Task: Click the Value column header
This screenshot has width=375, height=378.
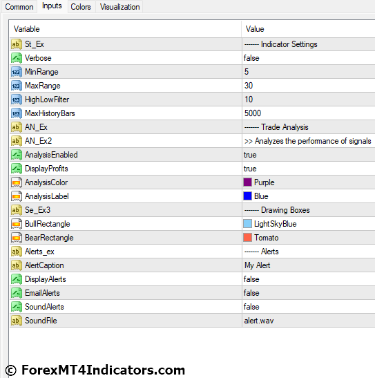Action: tap(308, 29)
